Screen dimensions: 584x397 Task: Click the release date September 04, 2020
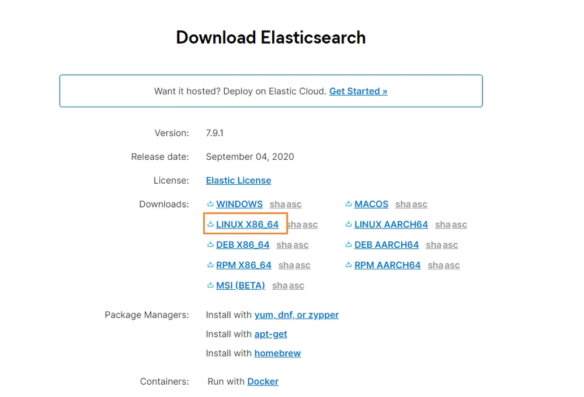pos(250,156)
